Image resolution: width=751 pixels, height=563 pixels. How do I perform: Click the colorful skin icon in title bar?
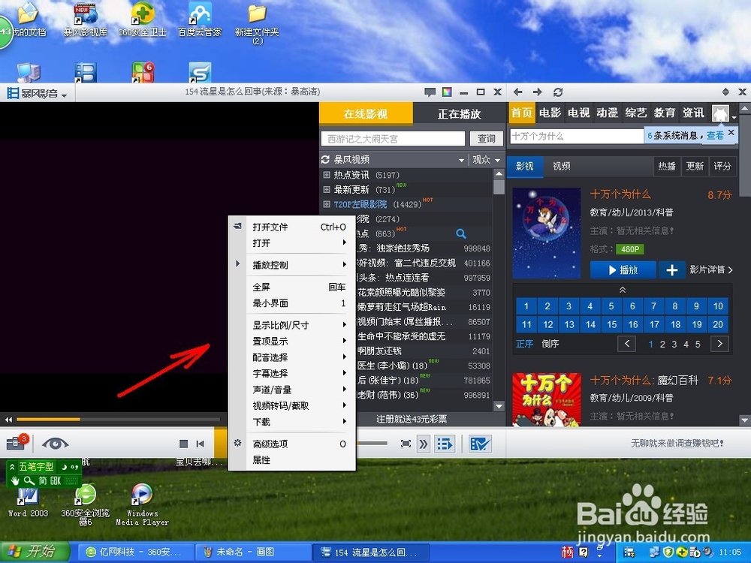pyautogui.click(x=447, y=92)
